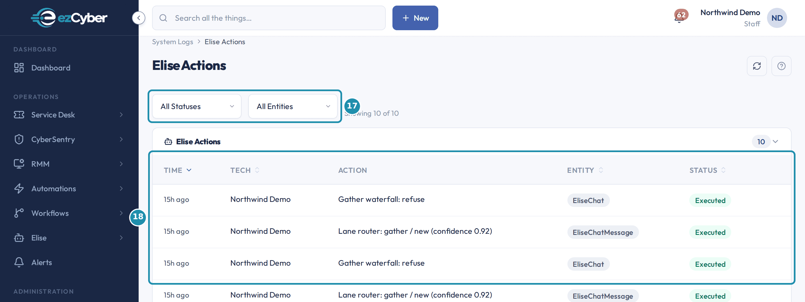Click Elise Actions breadcrumb
This screenshot has width=805, height=302.
224,42
